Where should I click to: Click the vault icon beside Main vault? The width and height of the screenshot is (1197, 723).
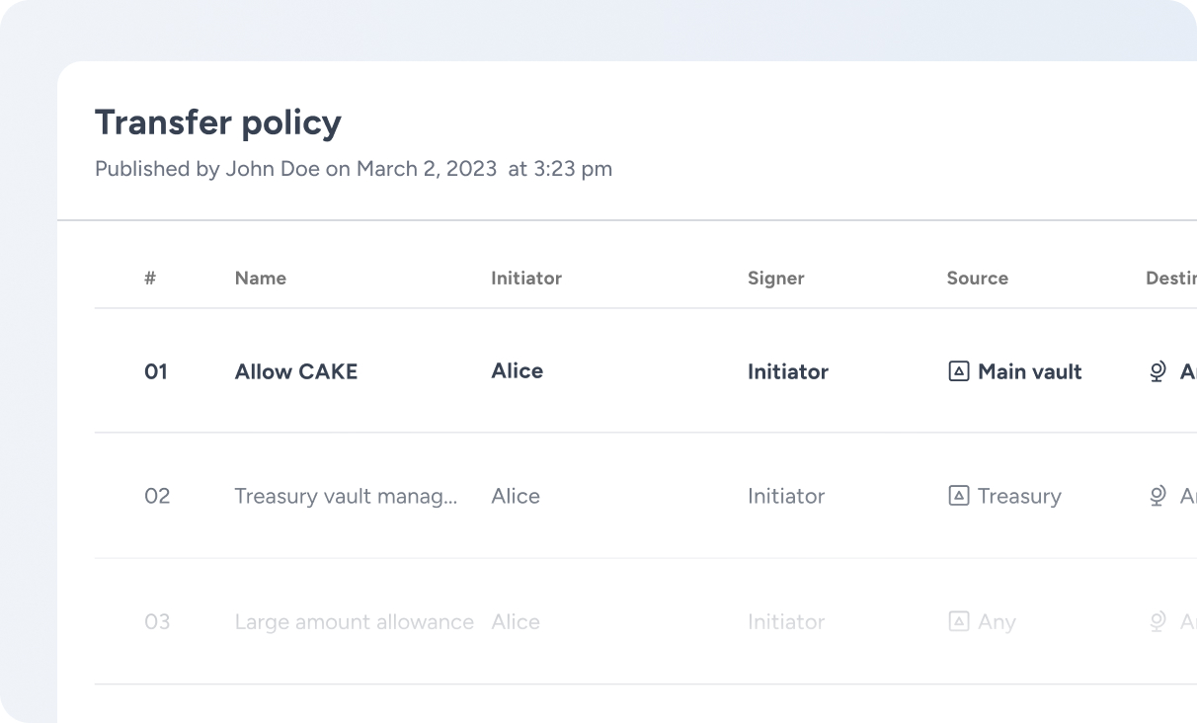click(x=958, y=371)
